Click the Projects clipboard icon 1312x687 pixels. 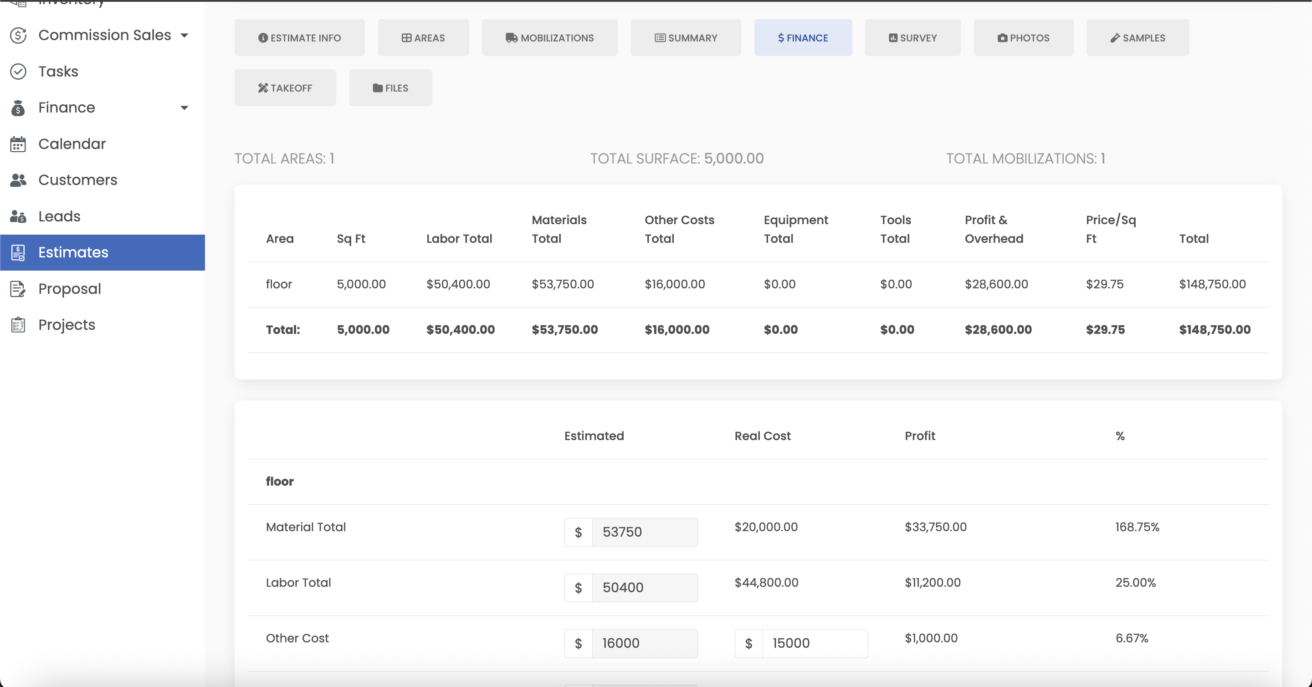tap(18, 325)
